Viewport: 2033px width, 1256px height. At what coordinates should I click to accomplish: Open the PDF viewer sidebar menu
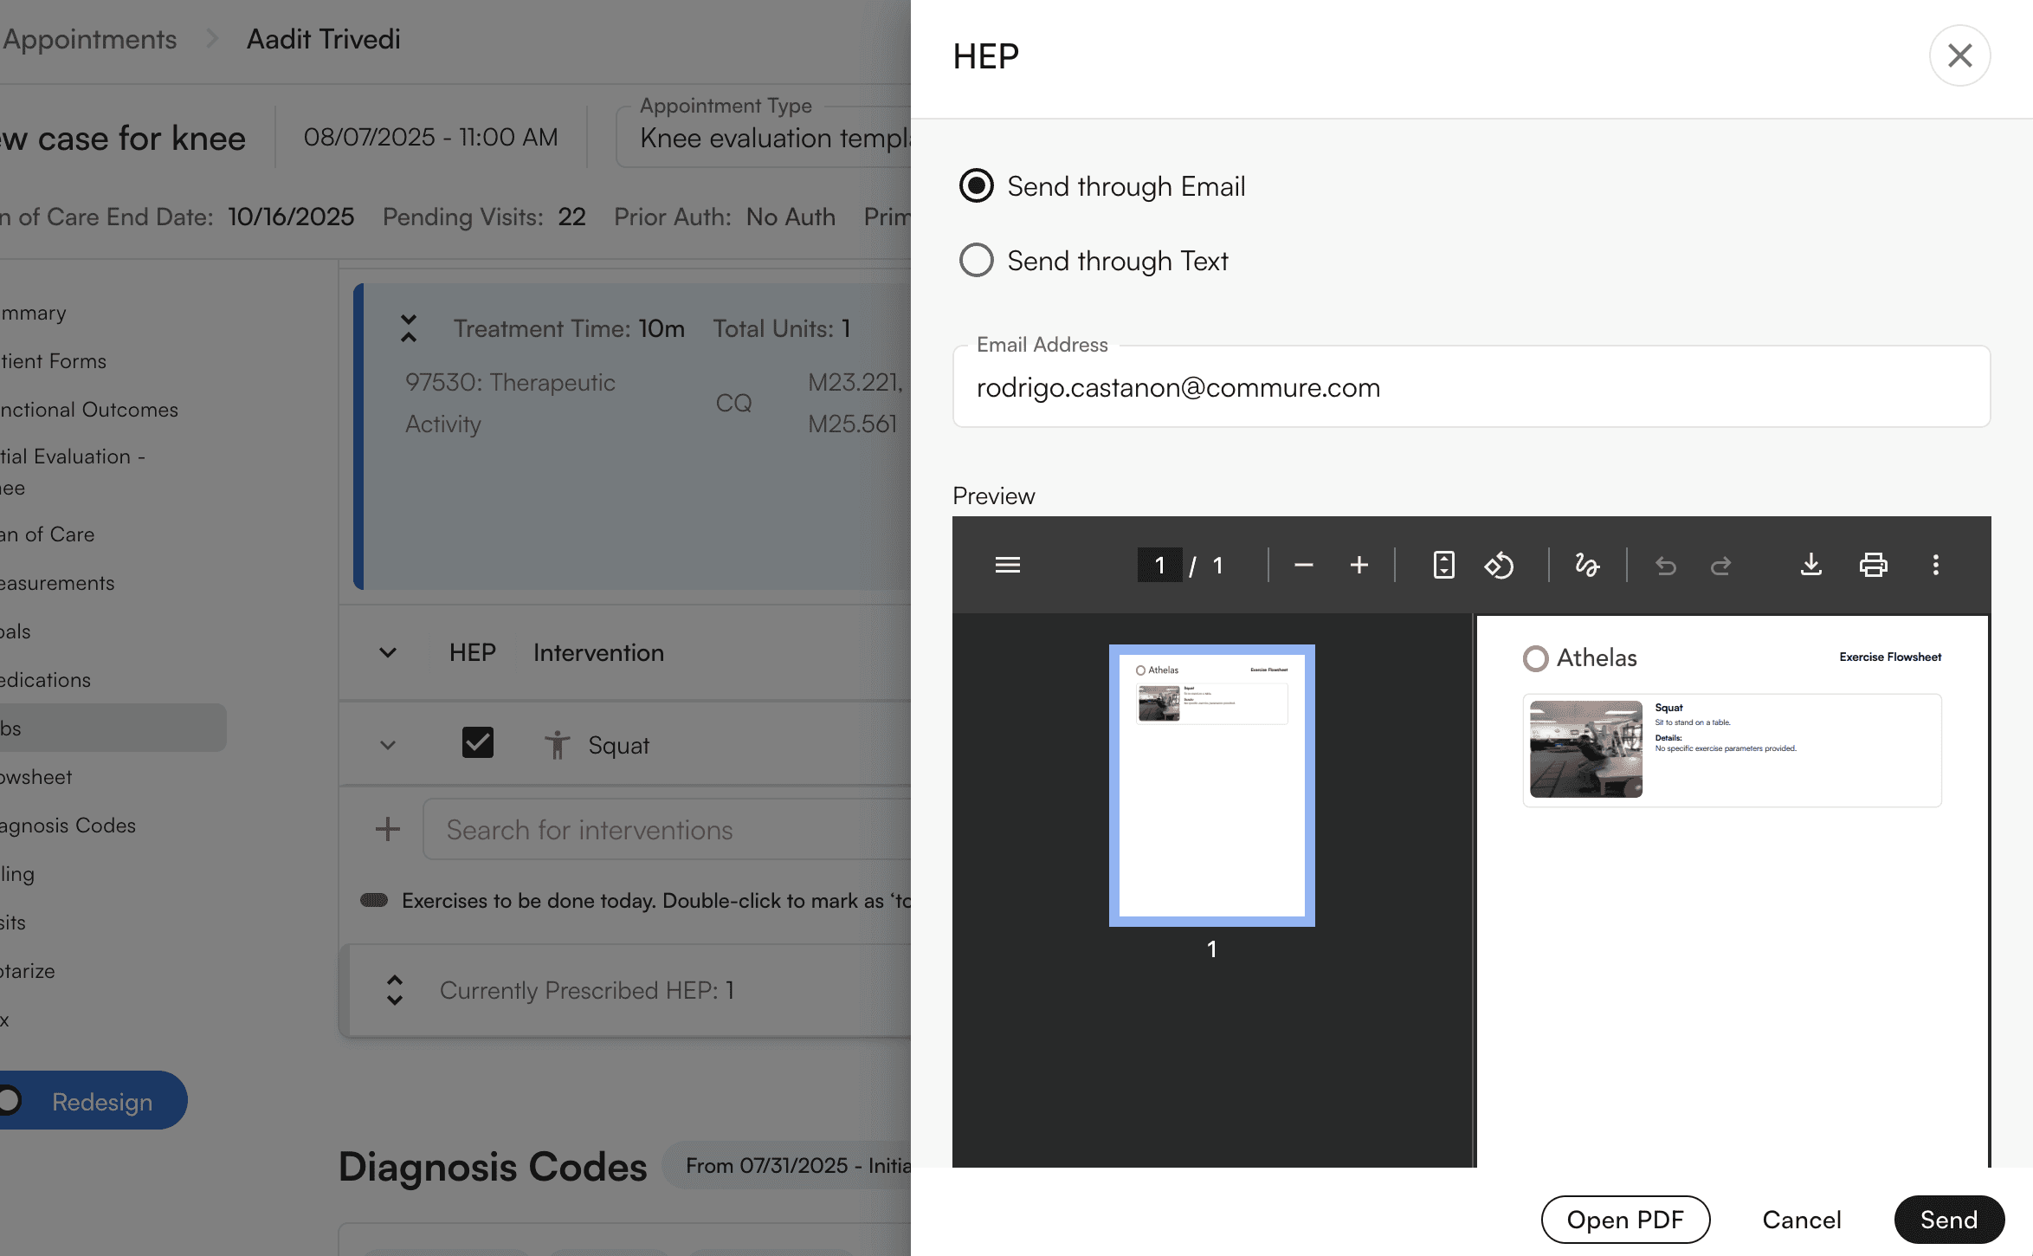pyautogui.click(x=1008, y=565)
